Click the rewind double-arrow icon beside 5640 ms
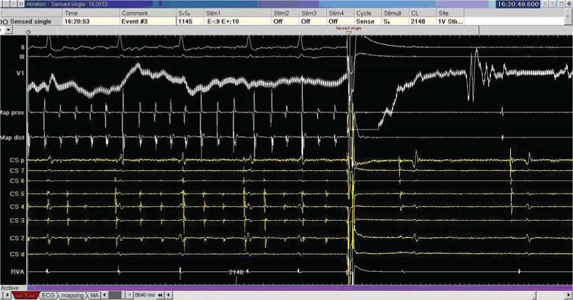This screenshot has width=573, height=300. click(160, 295)
